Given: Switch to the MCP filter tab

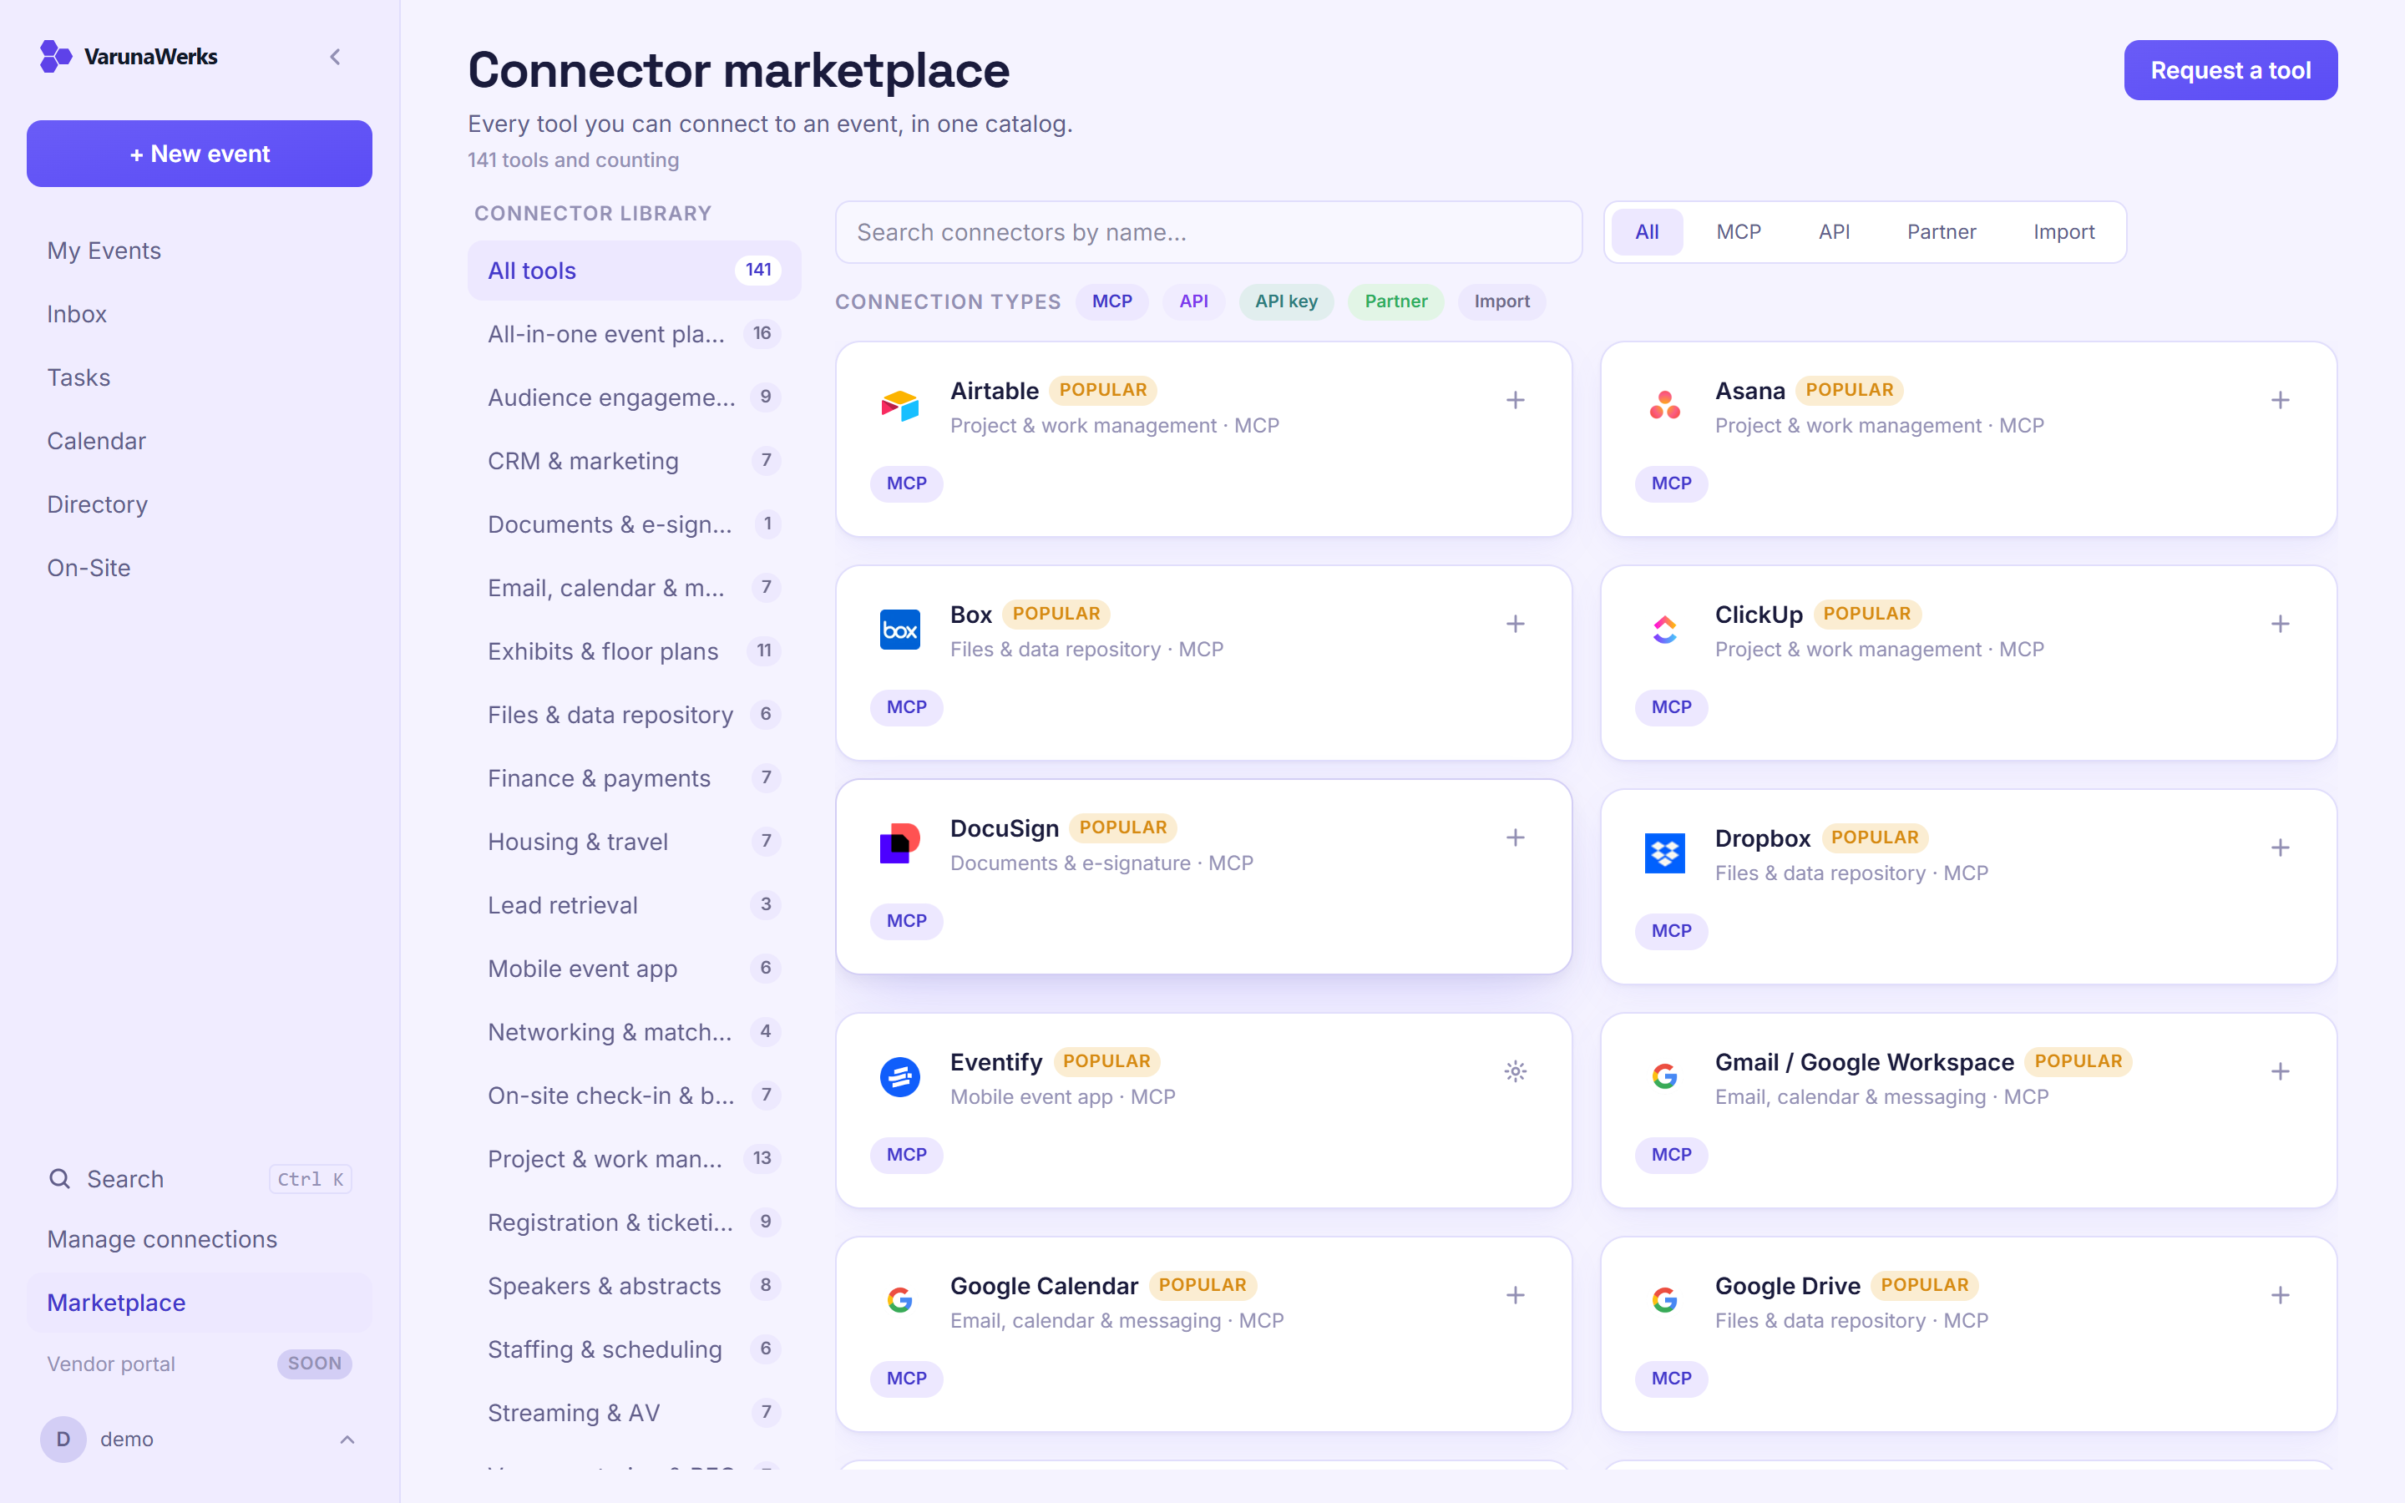Looking at the screenshot, I should click(x=1738, y=231).
